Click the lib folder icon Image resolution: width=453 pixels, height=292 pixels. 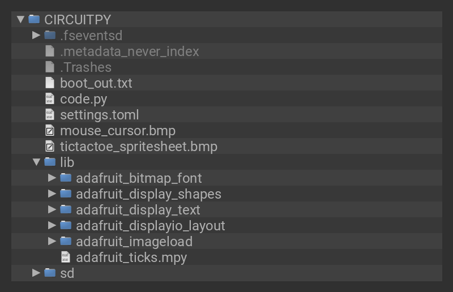tap(50, 162)
